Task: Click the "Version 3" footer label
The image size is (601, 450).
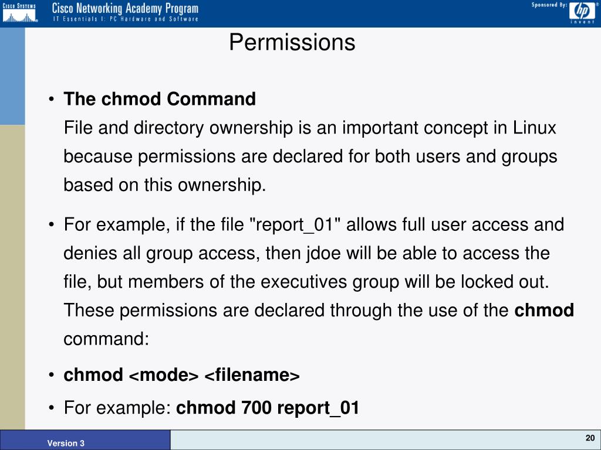Action: (x=66, y=444)
